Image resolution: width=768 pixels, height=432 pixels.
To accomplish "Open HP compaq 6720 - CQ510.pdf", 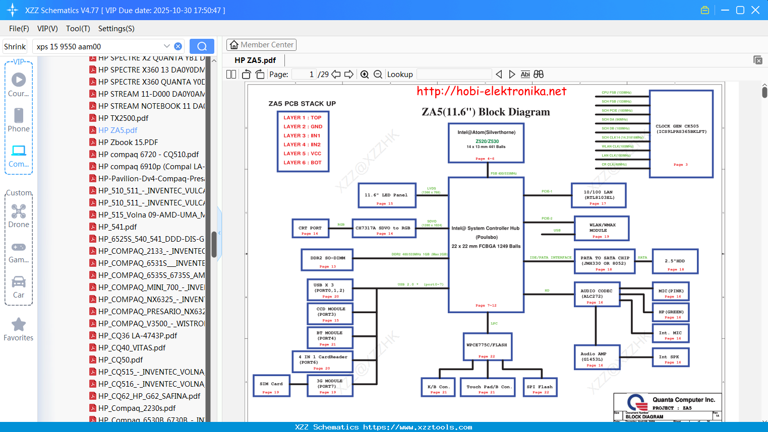I will coord(148,154).
